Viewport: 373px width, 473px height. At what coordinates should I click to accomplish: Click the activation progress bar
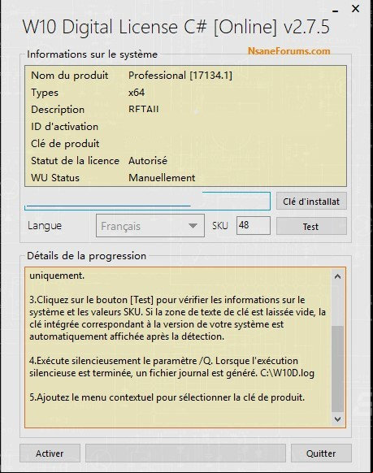(x=185, y=453)
